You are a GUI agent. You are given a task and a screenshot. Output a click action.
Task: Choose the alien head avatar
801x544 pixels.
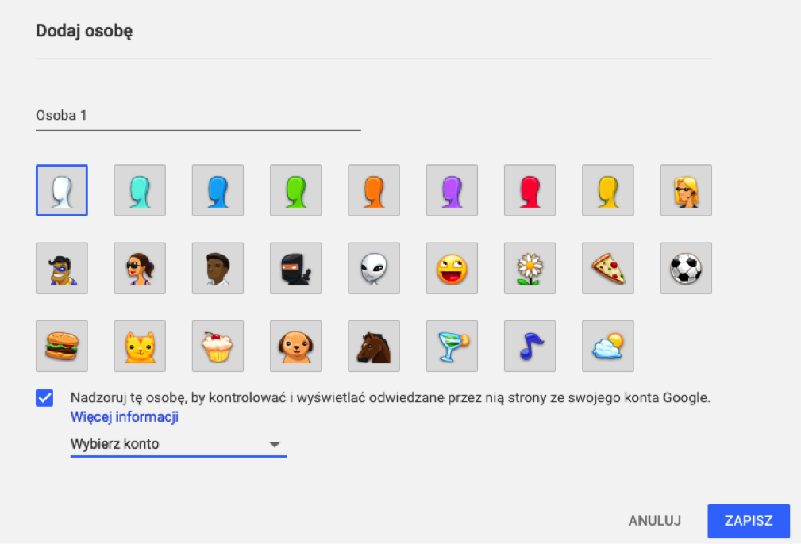374,268
